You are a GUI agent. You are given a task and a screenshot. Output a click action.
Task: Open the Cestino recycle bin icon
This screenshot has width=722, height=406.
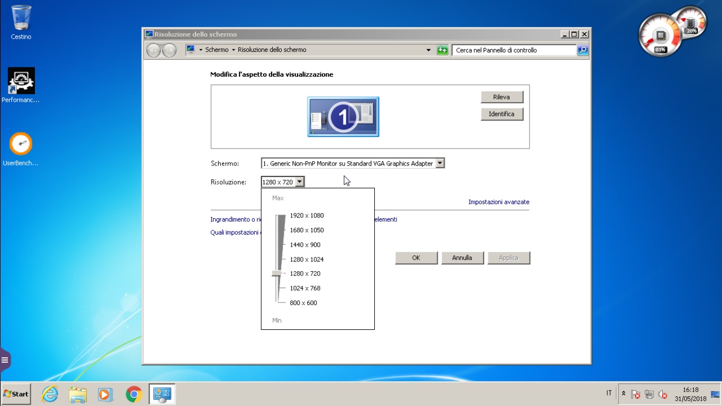21,19
